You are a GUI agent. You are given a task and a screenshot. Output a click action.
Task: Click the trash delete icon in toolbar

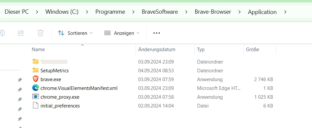[x=41, y=33]
